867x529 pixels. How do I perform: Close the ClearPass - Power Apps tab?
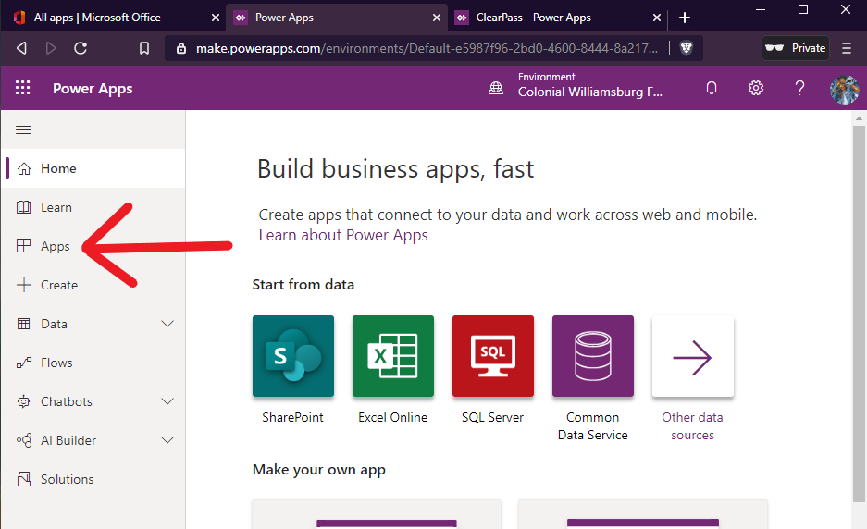pos(657,18)
